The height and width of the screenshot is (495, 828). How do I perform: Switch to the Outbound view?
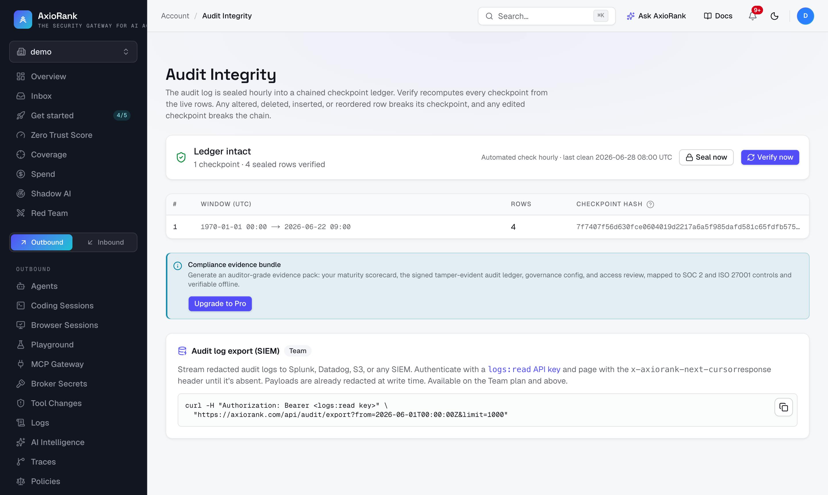42,242
